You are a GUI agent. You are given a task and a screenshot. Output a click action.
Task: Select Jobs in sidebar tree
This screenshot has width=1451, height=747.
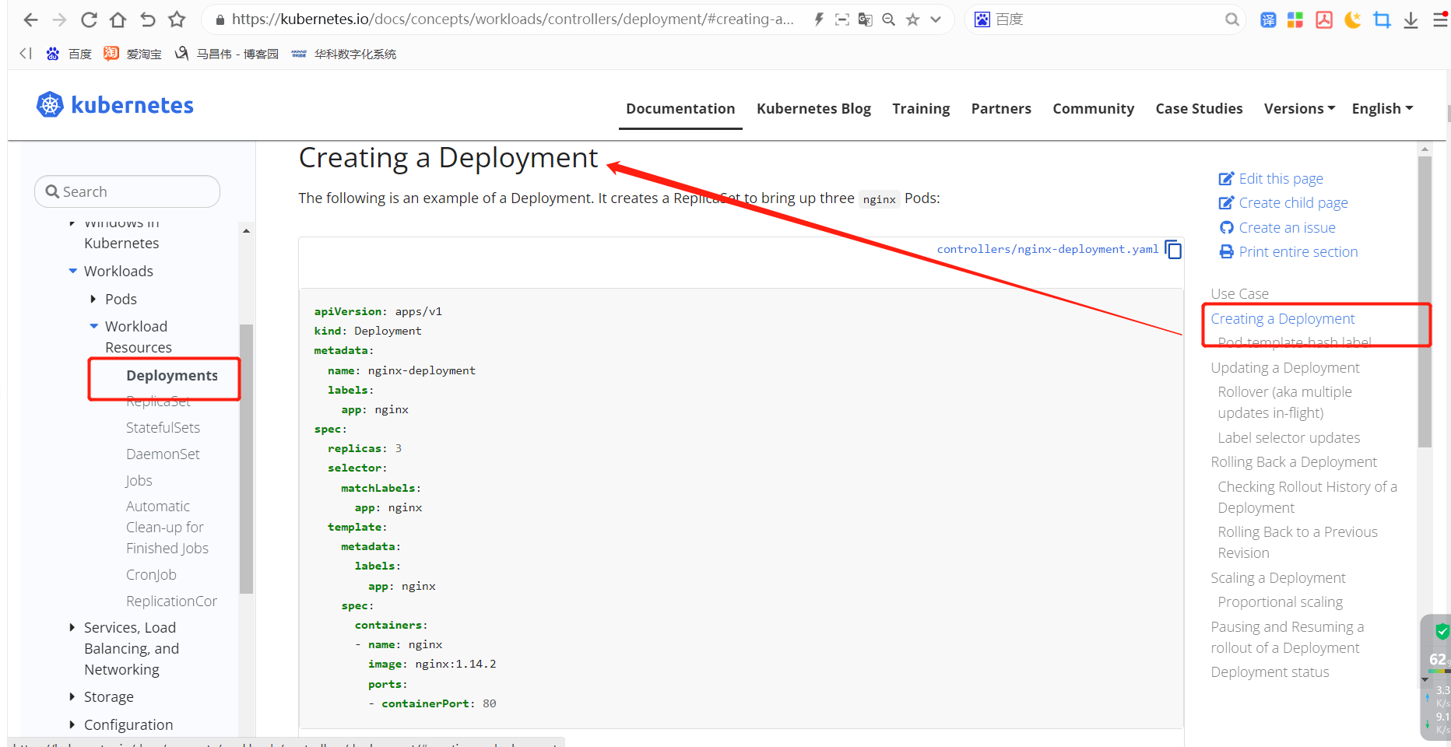[x=139, y=480]
